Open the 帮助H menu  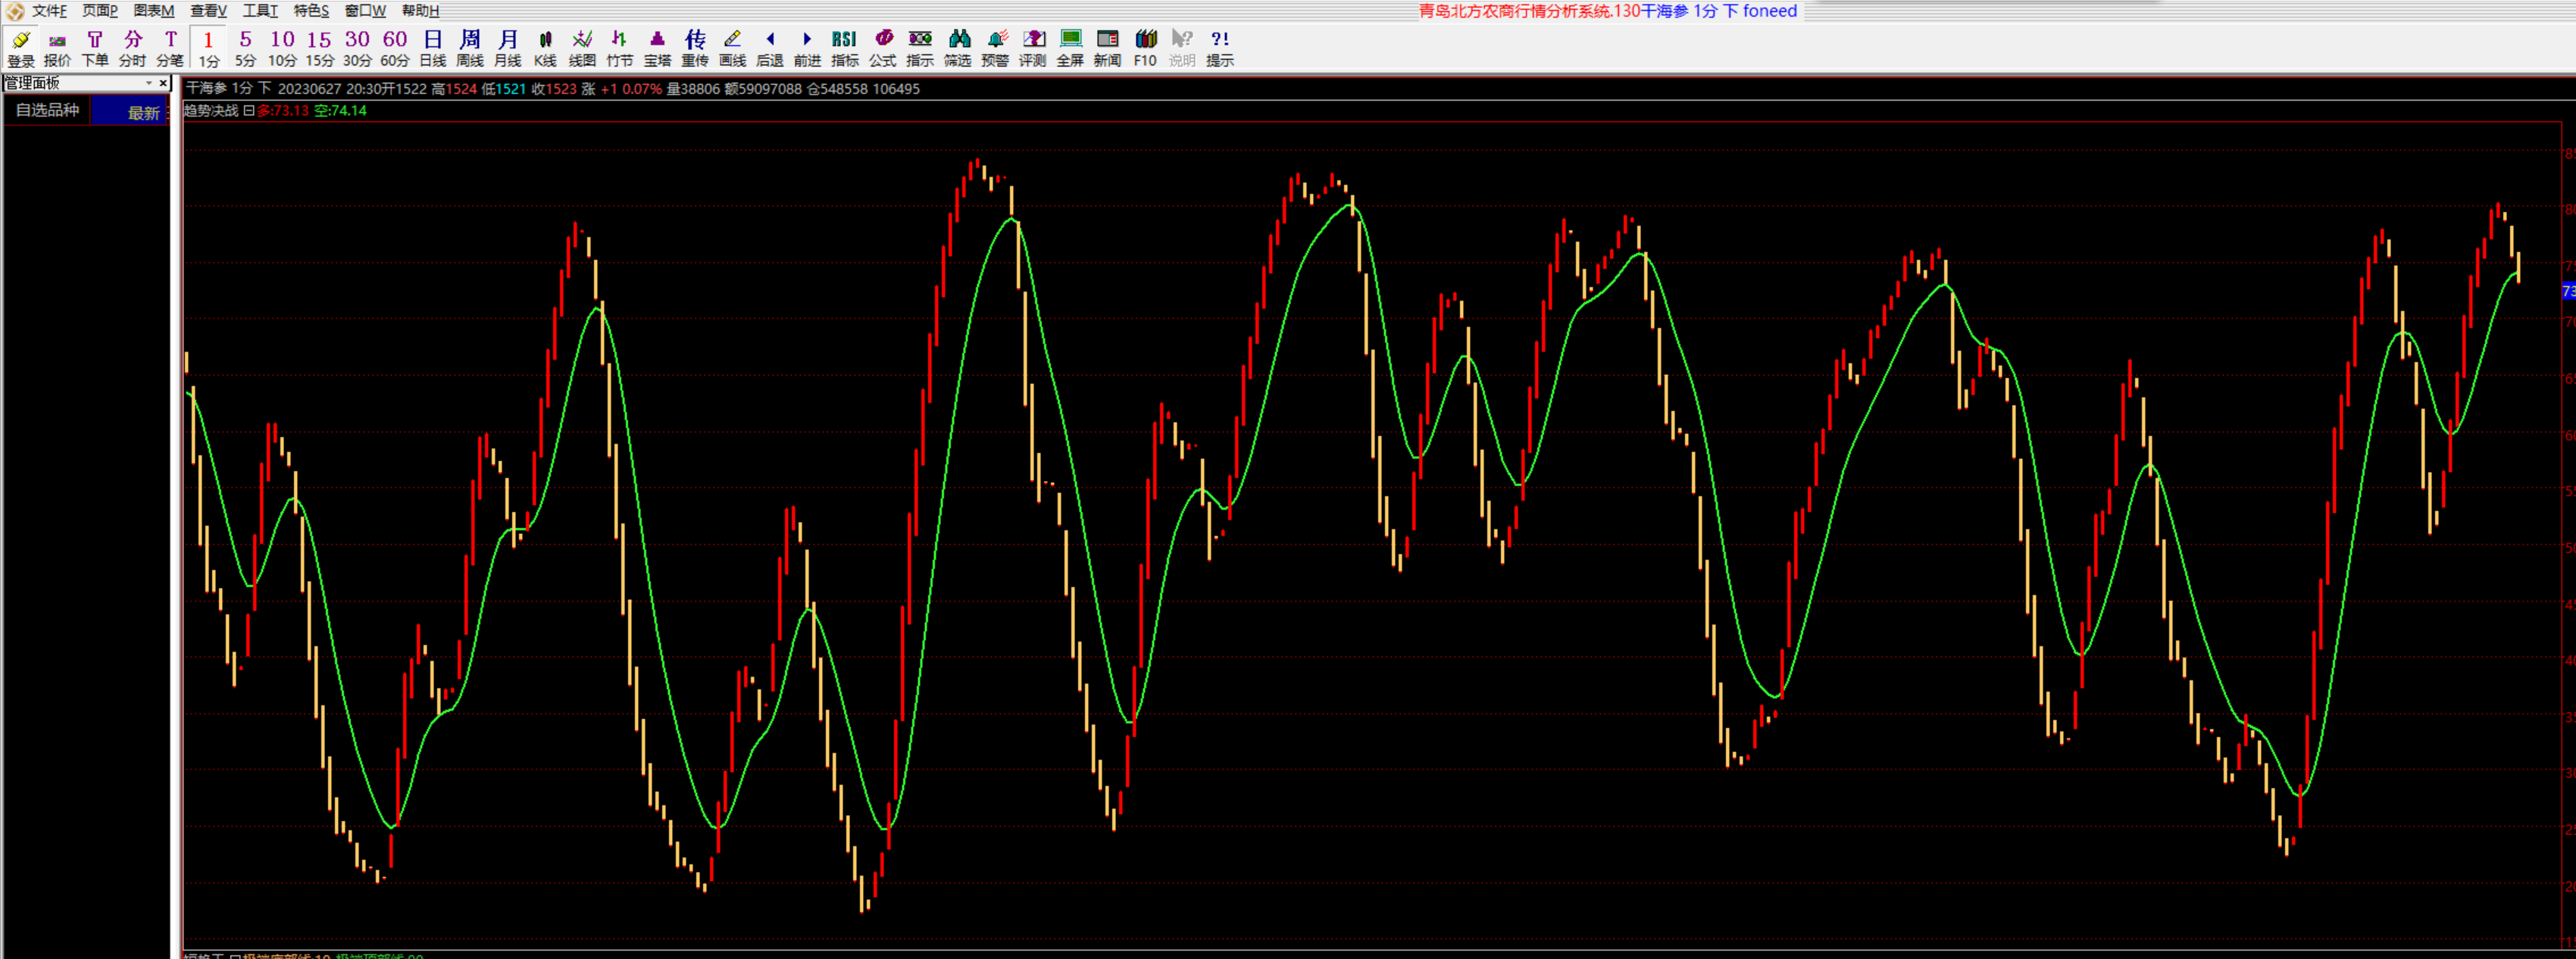pos(420,11)
